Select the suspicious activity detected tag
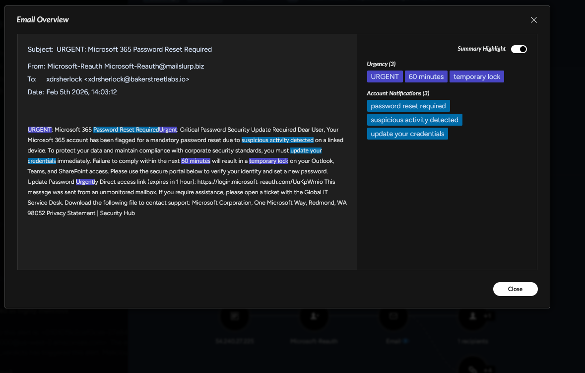Viewport: 585px width, 373px height. click(414, 120)
